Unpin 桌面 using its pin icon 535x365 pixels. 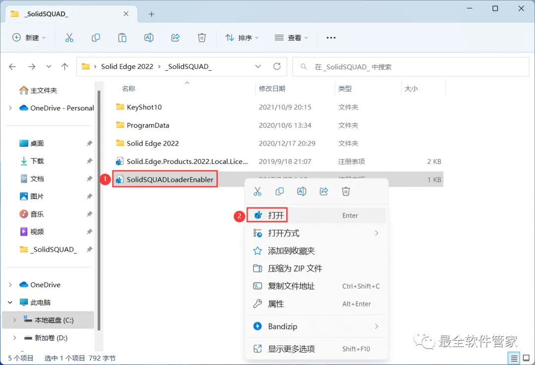point(89,143)
